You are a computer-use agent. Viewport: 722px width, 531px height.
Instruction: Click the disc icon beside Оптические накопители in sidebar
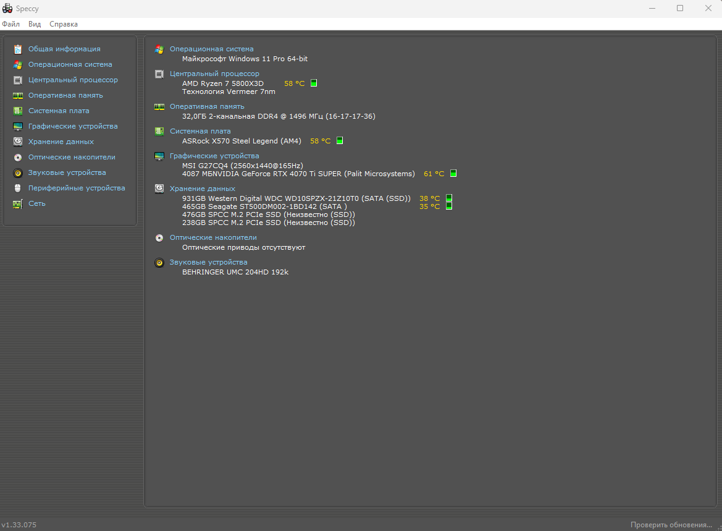tap(18, 157)
